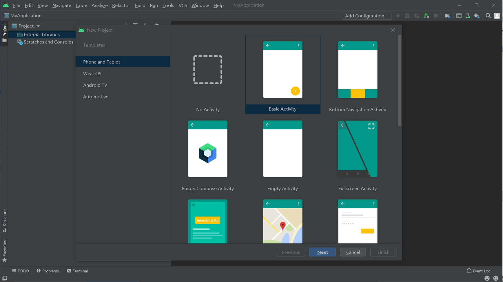This screenshot has width=503, height=282.
Task: Open the SDK Manager cube icon
Action: 477,16
